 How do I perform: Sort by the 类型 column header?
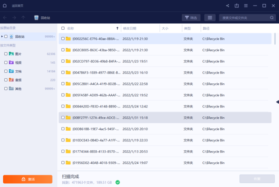point(187,28)
